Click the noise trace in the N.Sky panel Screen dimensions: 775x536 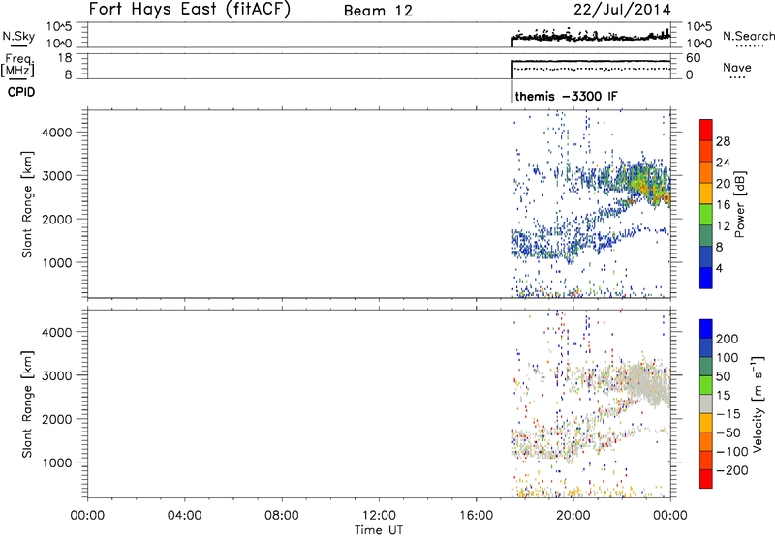[591, 37]
